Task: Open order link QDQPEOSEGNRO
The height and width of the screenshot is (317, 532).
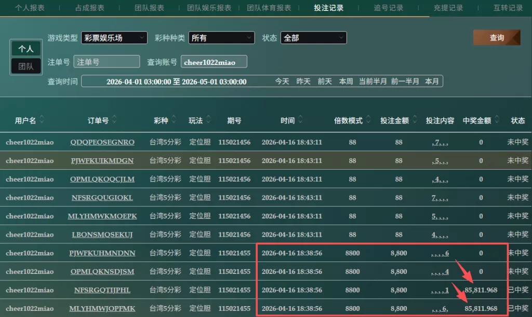Action: 102,142
